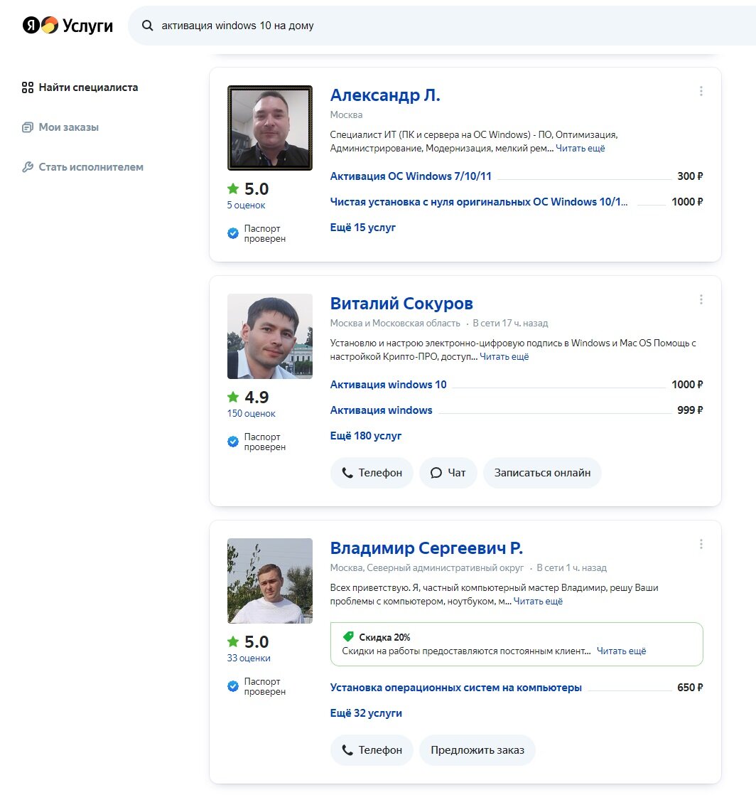Click the 300 ₽ price
The width and height of the screenshot is (756, 795).
690,176
